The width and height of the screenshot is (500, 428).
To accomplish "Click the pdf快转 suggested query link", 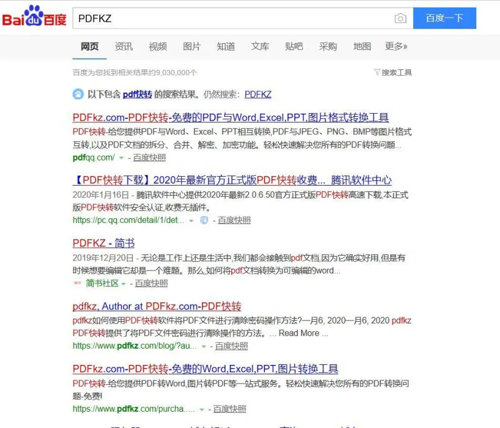I will [x=137, y=94].
